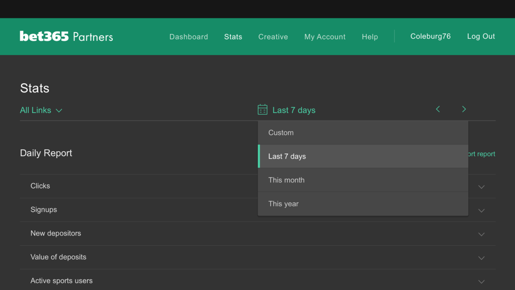Switch to the Stats section
The image size is (515, 290).
[x=233, y=37]
